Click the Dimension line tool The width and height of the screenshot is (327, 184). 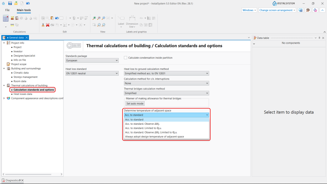132,21
